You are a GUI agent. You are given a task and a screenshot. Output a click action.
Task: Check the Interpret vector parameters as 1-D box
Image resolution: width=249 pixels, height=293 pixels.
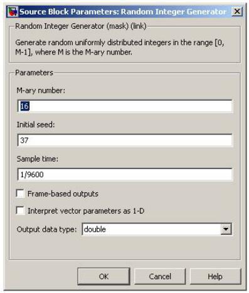(x=20, y=210)
